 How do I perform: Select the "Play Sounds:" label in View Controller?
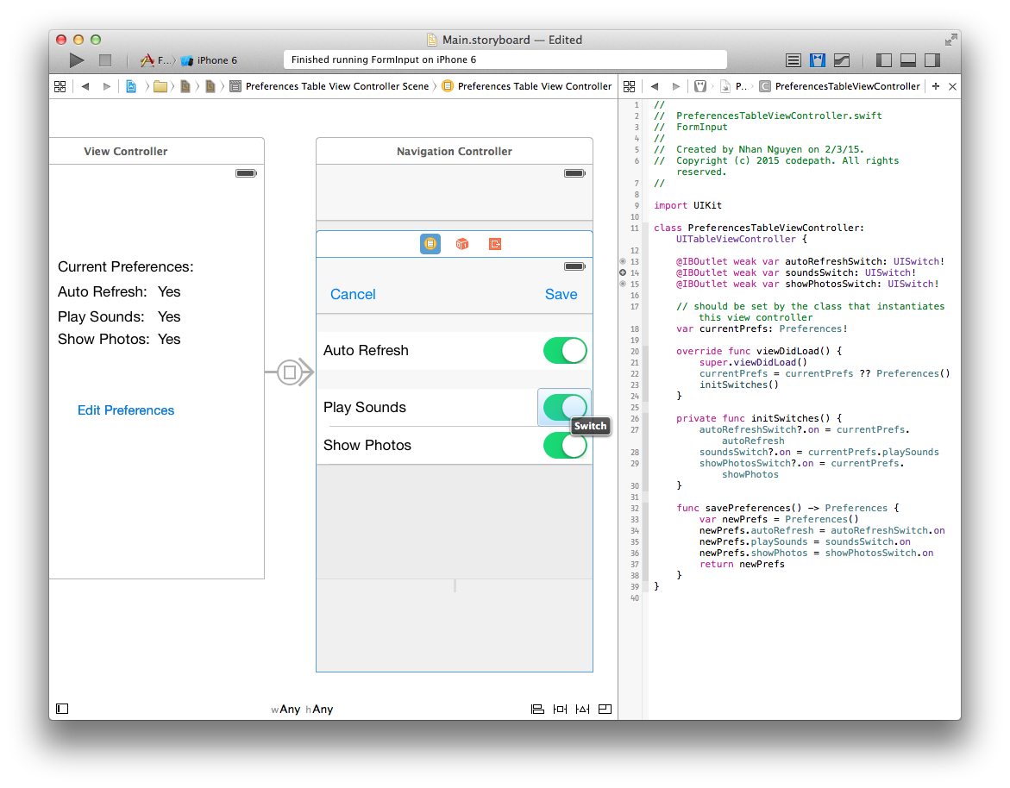tap(101, 317)
